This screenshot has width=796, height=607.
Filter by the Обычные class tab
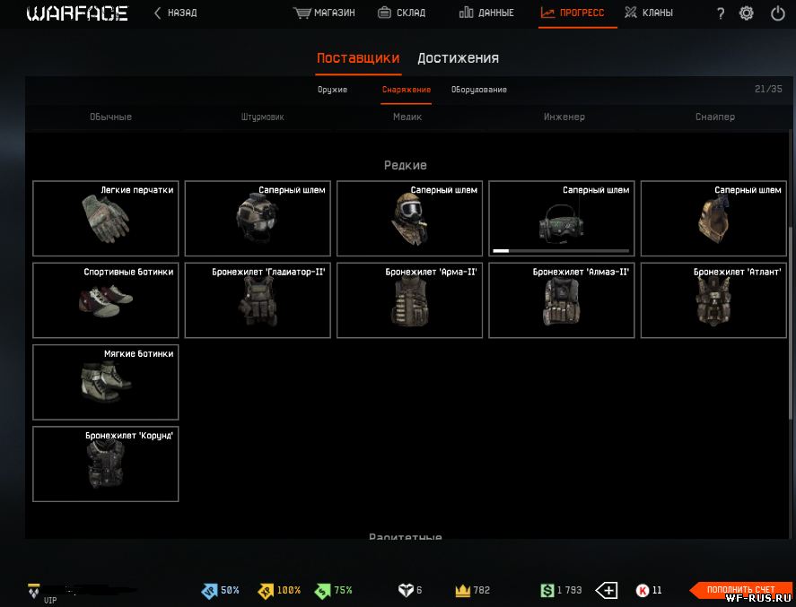pyautogui.click(x=110, y=117)
